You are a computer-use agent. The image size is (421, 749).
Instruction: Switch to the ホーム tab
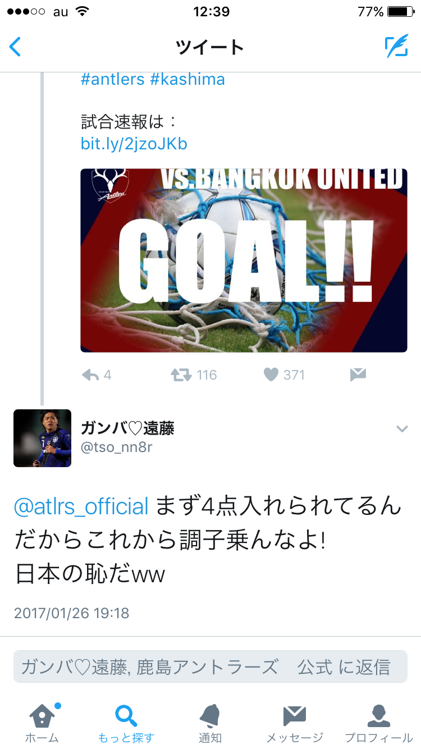point(42,723)
